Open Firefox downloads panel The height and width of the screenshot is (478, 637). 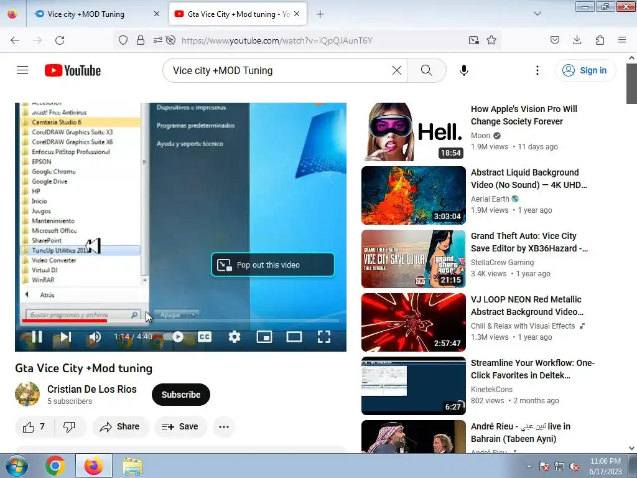pos(577,40)
